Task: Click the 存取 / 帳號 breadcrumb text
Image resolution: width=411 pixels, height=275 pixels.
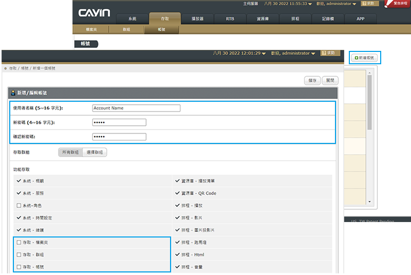Action: [x=19, y=68]
